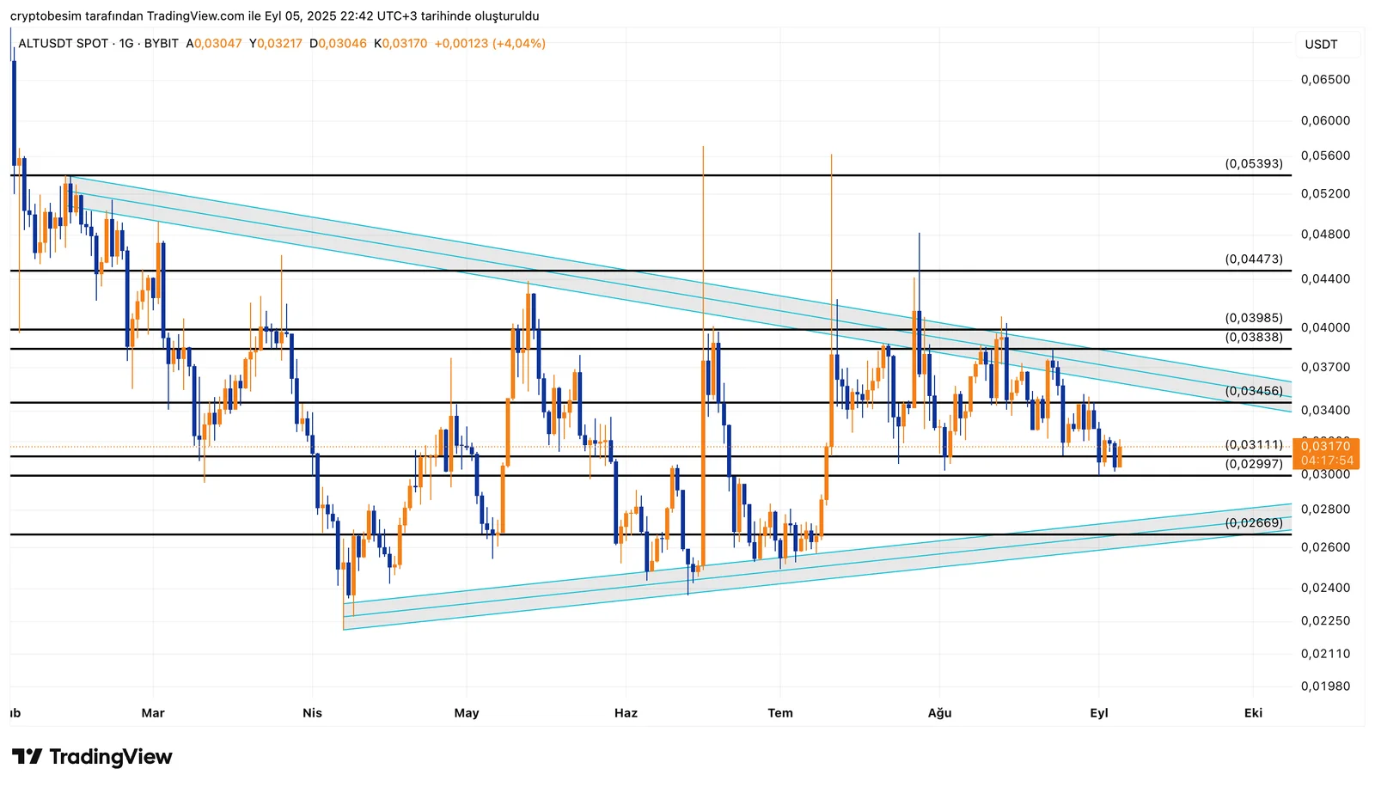Click the May label on time axis
The image size is (1375, 787).
coord(467,712)
